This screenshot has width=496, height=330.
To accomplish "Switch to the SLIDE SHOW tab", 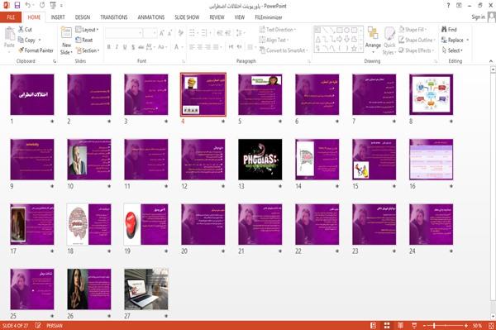I will pyautogui.click(x=187, y=17).
